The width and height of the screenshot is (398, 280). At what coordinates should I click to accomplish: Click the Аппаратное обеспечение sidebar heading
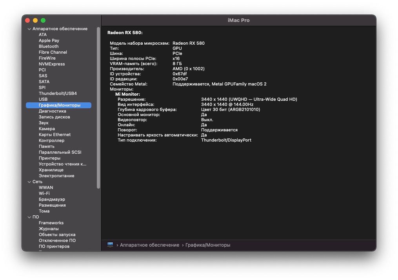(x=60, y=29)
